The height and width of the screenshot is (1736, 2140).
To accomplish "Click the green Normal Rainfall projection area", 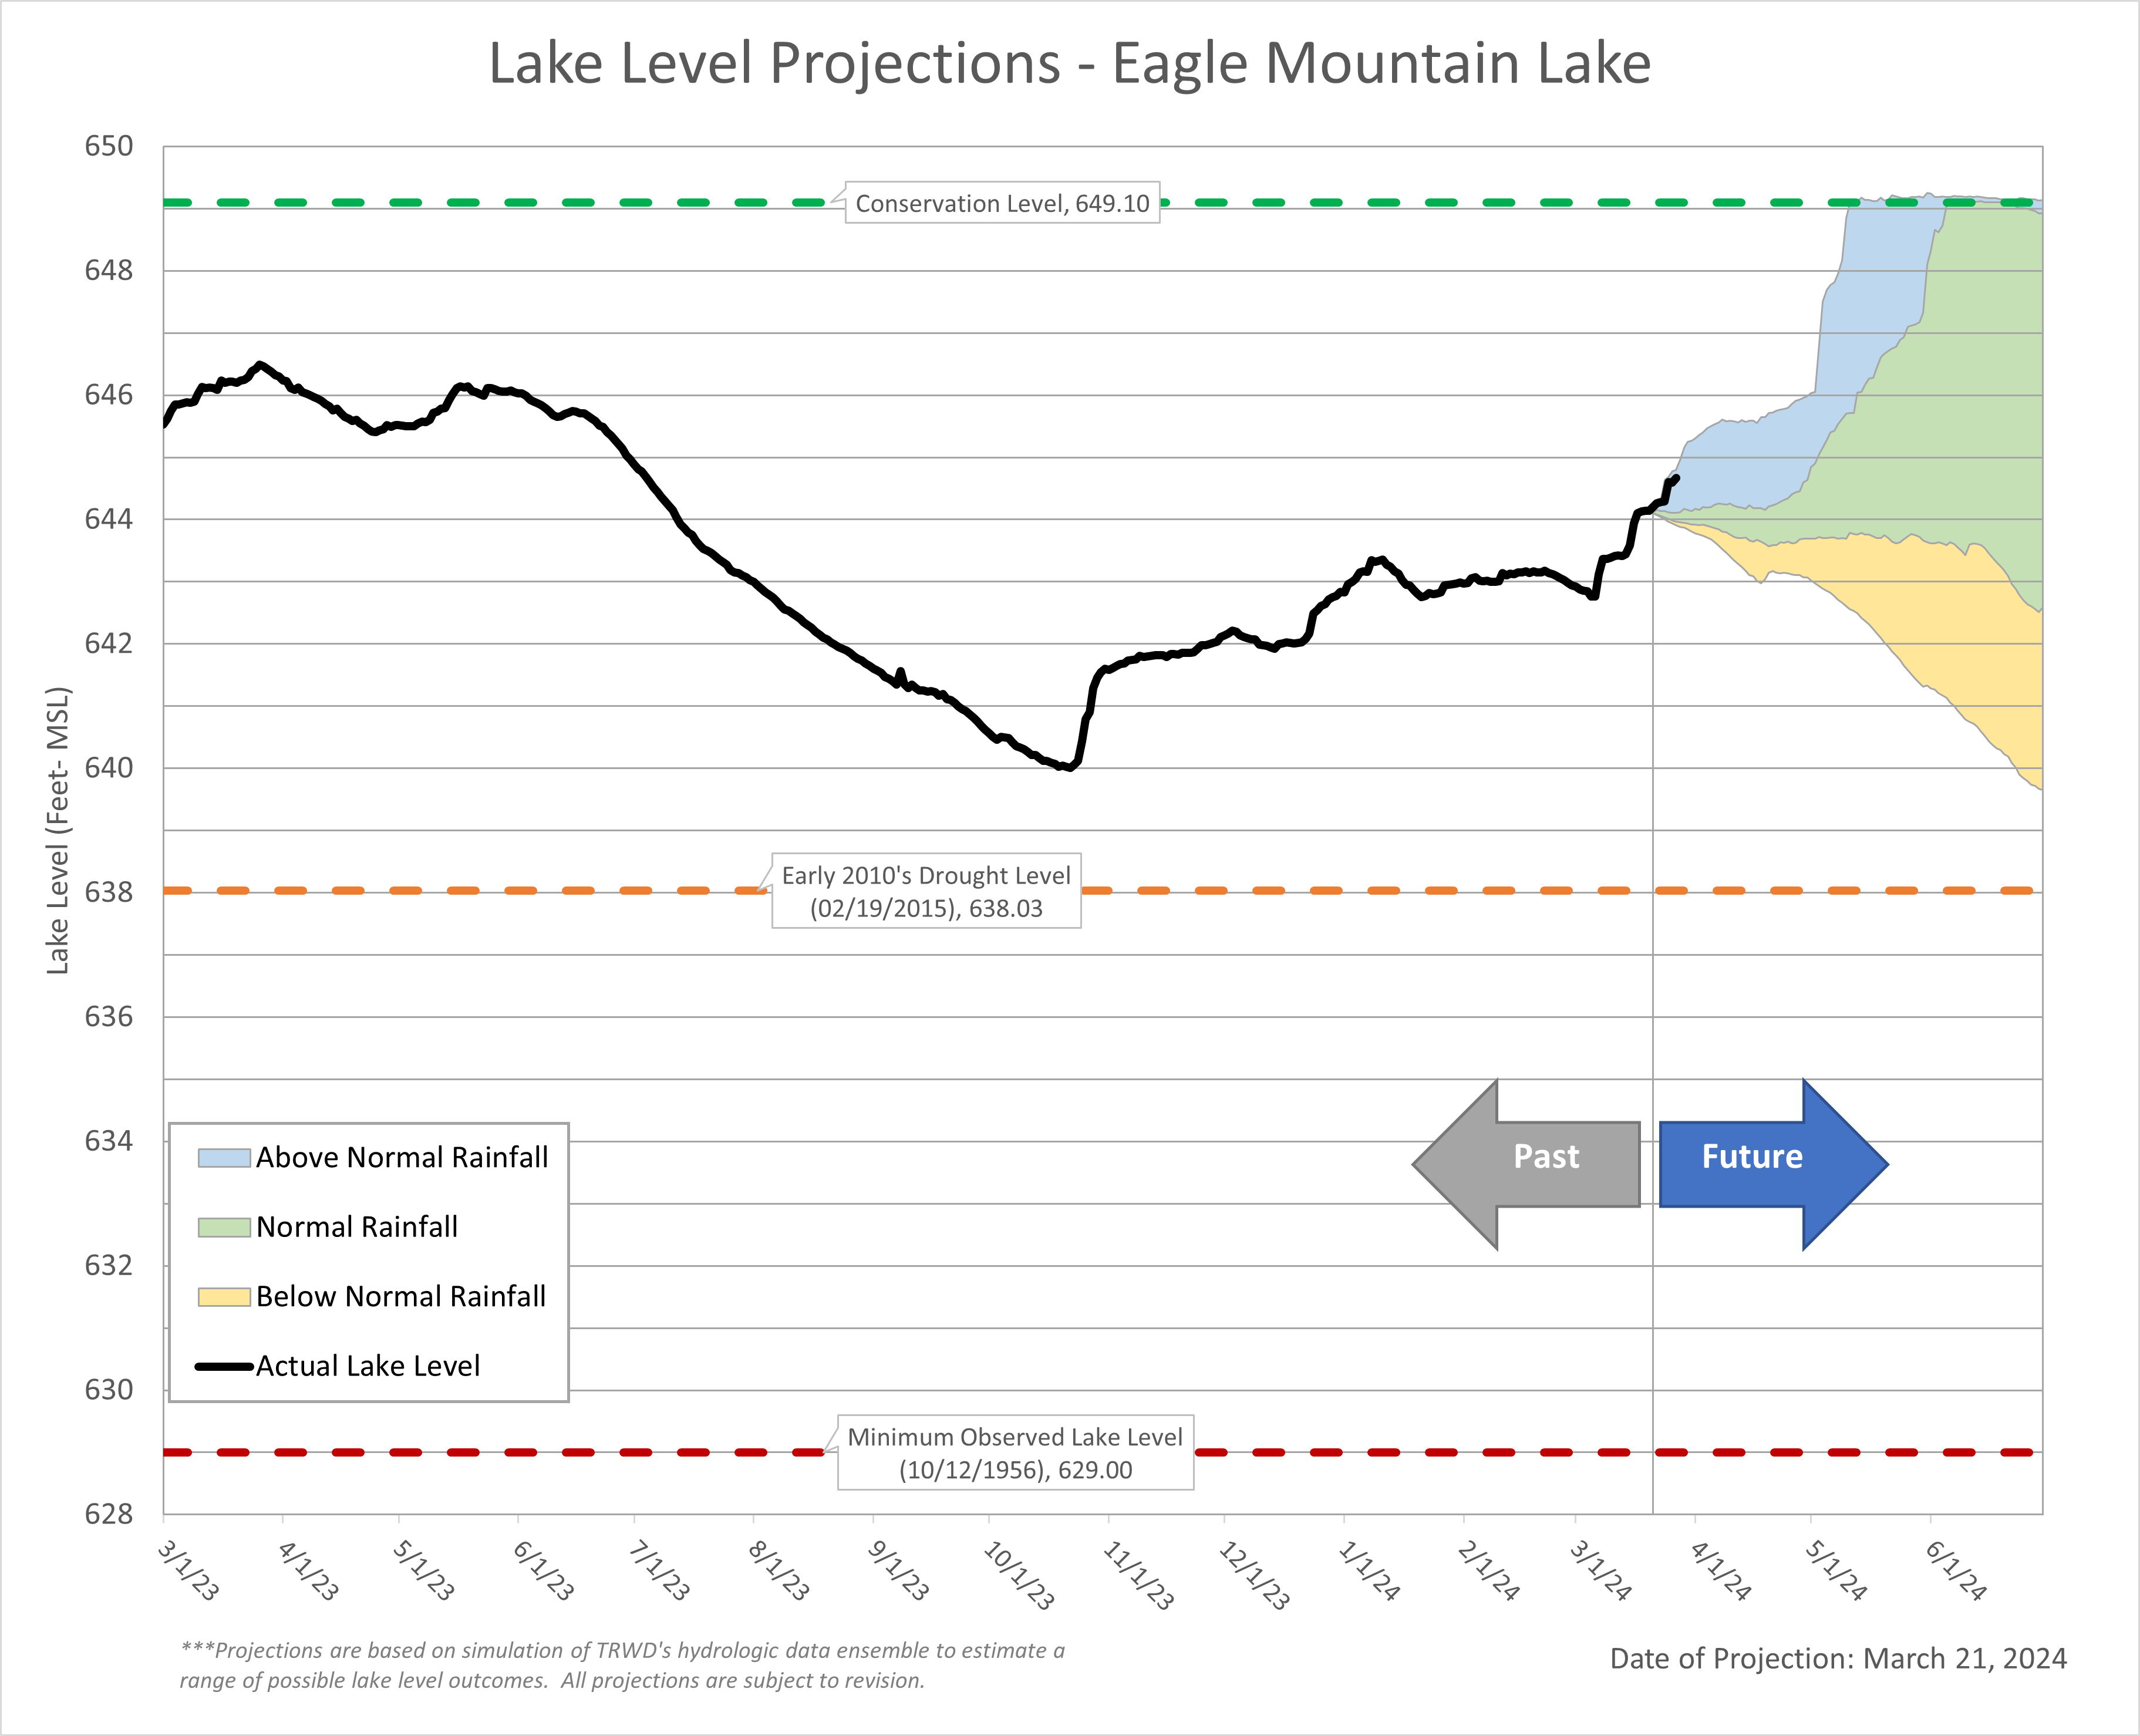I will click(x=1960, y=420).
